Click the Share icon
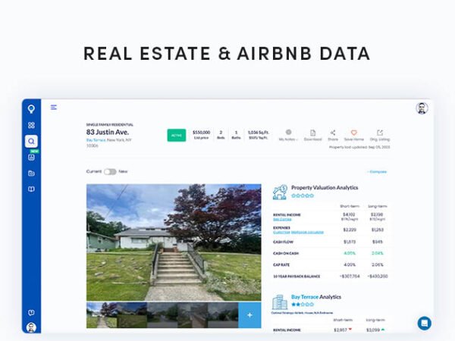This screenshot has width=455, height=341. (333, 133)
